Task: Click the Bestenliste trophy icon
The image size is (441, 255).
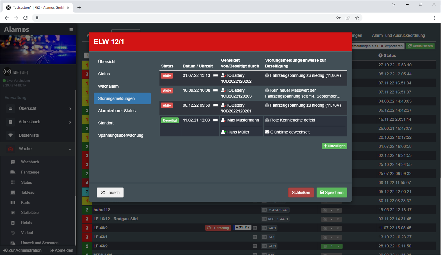Action: click(x=11, y=135)
